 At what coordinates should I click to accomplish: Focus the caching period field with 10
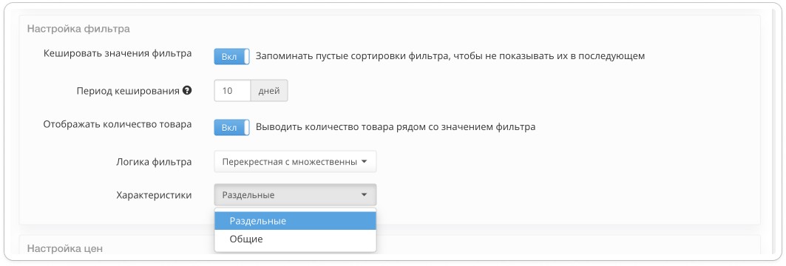click(x=232, y=91)
